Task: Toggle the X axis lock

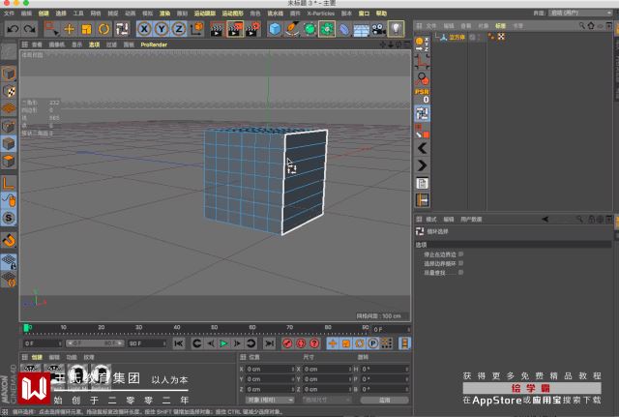Action: tap(144, 29)
